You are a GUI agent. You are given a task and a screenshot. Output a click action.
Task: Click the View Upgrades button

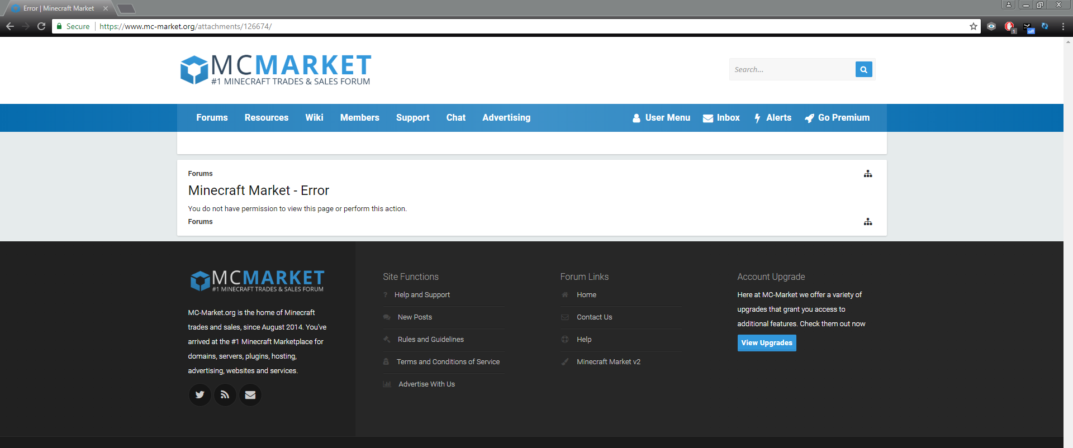click(767, 343)
